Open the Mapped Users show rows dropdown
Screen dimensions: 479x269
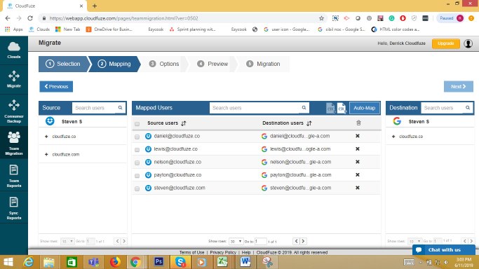236,241
